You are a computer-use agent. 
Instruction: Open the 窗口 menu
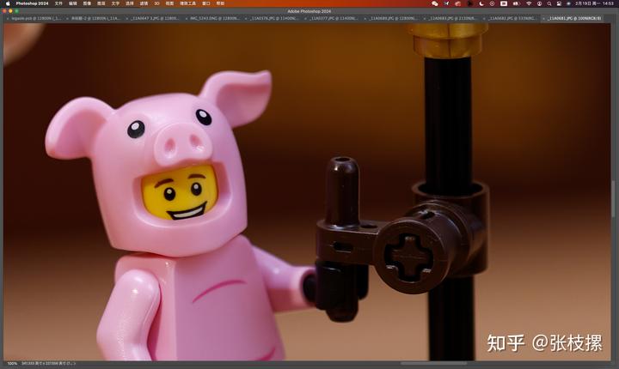(x=206, y=3)
